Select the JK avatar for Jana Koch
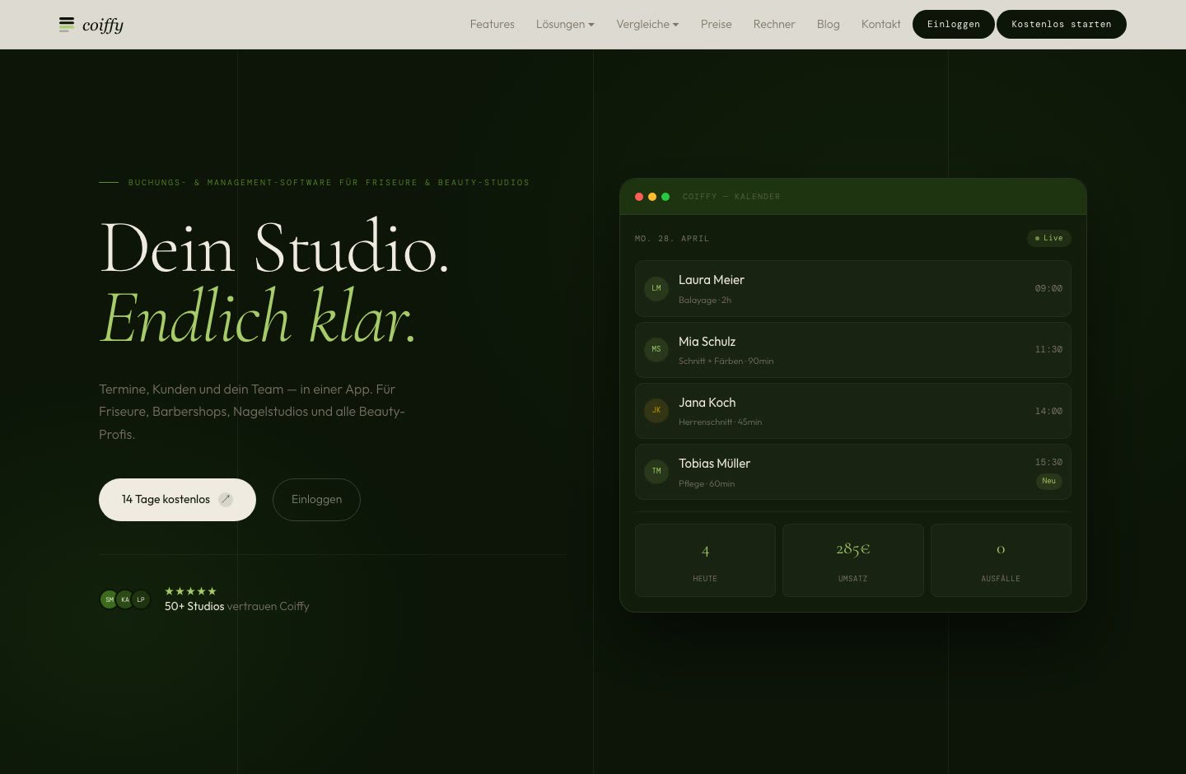 (656, 410)
